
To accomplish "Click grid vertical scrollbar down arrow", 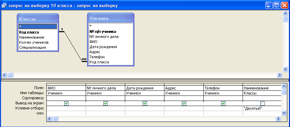I will [x=284, y=113].
